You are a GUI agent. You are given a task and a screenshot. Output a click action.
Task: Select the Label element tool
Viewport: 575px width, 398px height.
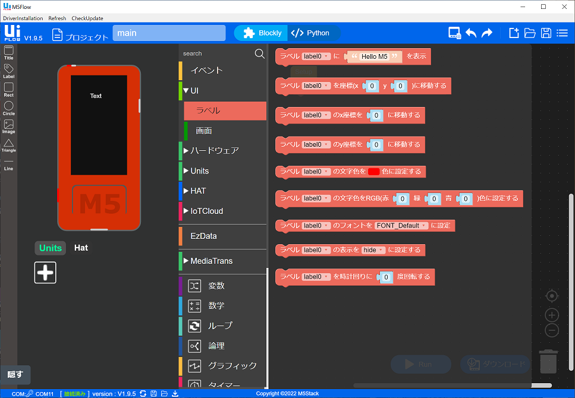8,71
